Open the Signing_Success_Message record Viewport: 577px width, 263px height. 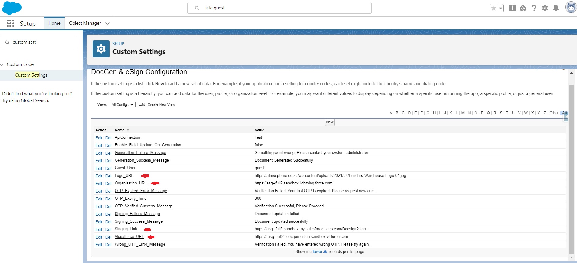[139, 221]
